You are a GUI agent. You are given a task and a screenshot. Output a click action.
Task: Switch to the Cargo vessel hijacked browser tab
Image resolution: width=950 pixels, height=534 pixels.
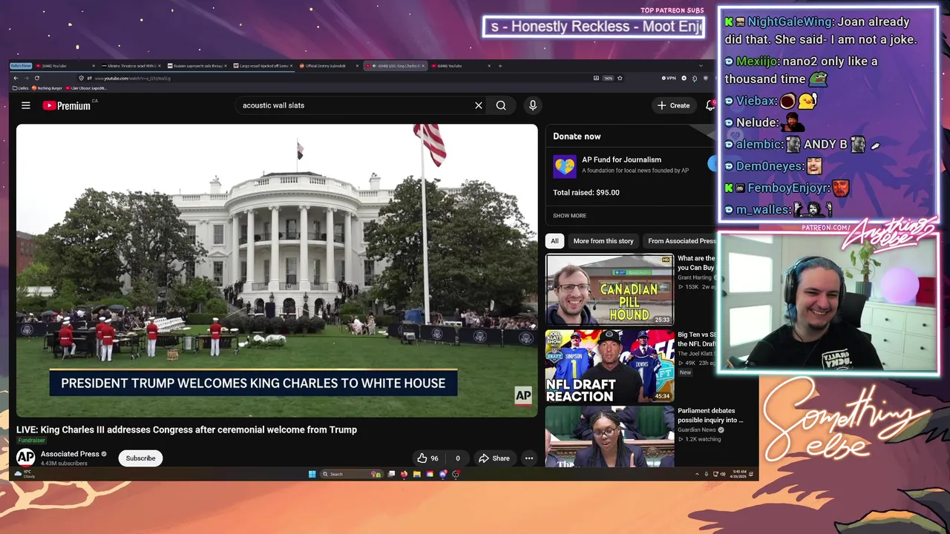[x=262, y=66]
